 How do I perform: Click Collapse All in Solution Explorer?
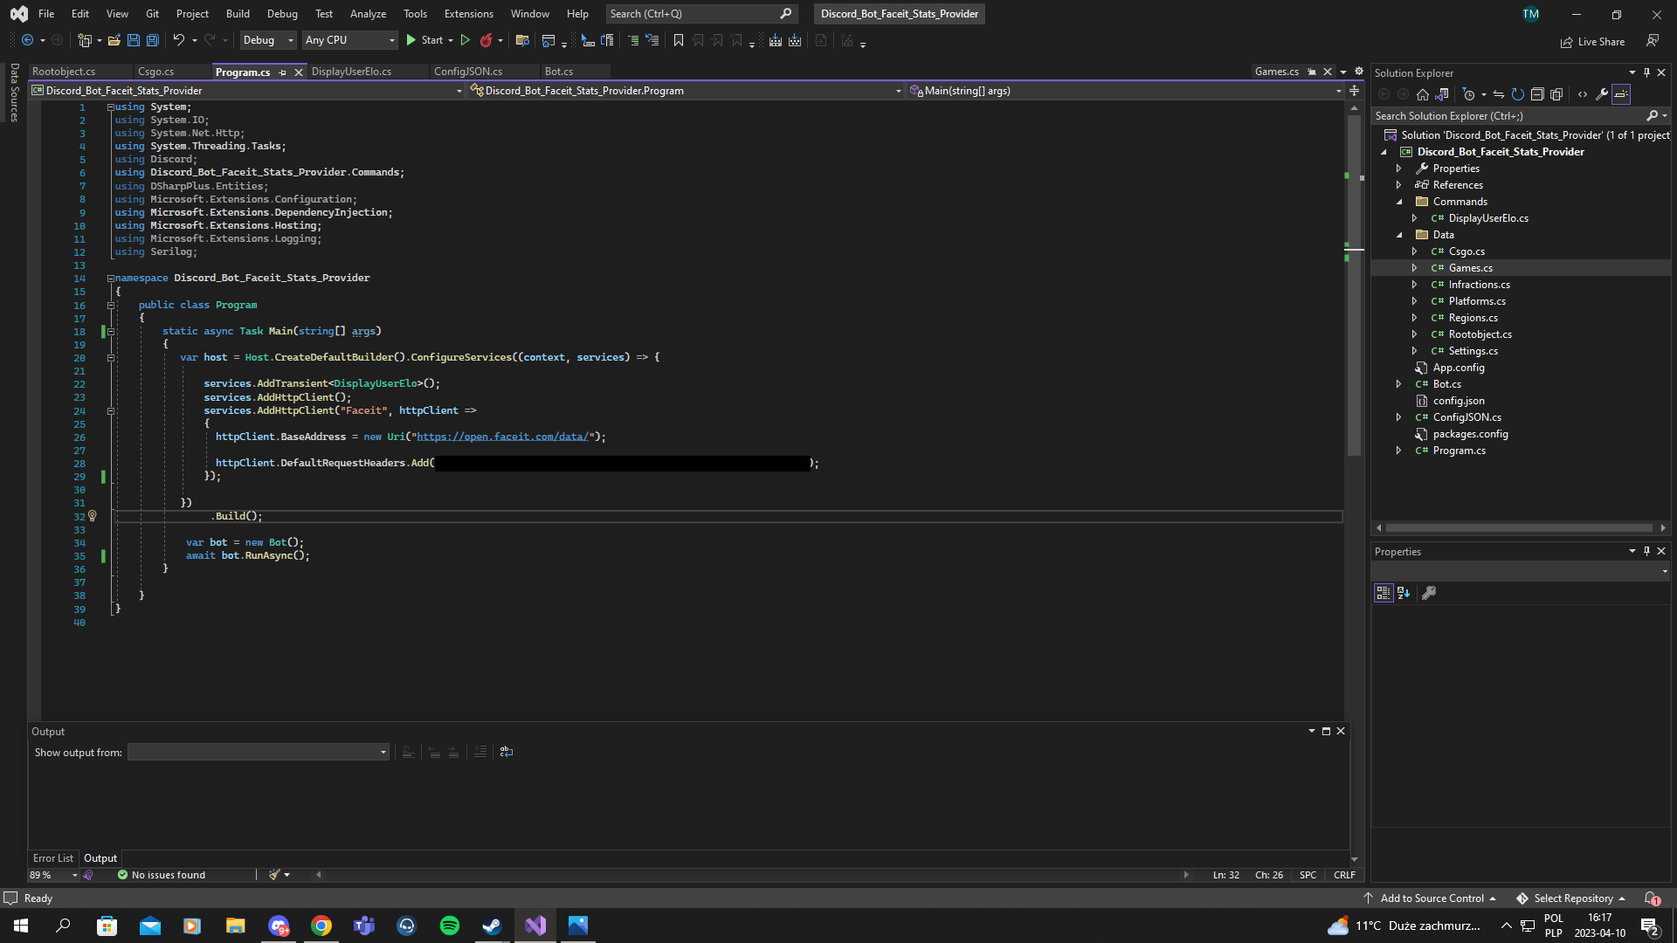[1537, 94]
